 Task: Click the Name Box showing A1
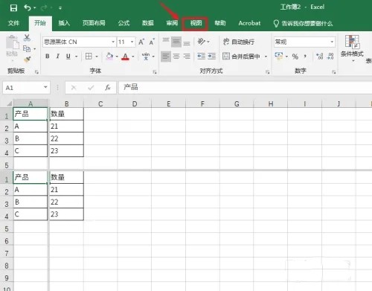coord(26,88)
